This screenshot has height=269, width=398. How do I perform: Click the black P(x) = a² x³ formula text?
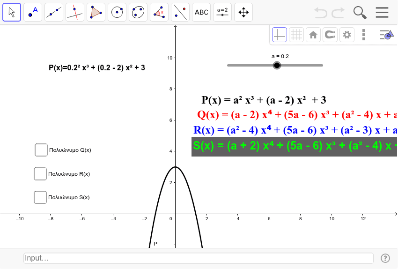click(x=264, y=100)
